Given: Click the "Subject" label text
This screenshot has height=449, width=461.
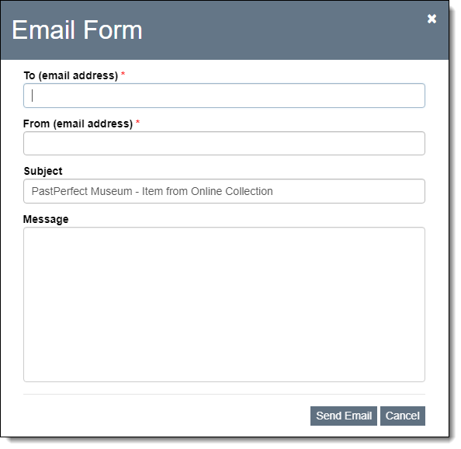Looking at the screenshot, I should [43, 171].
